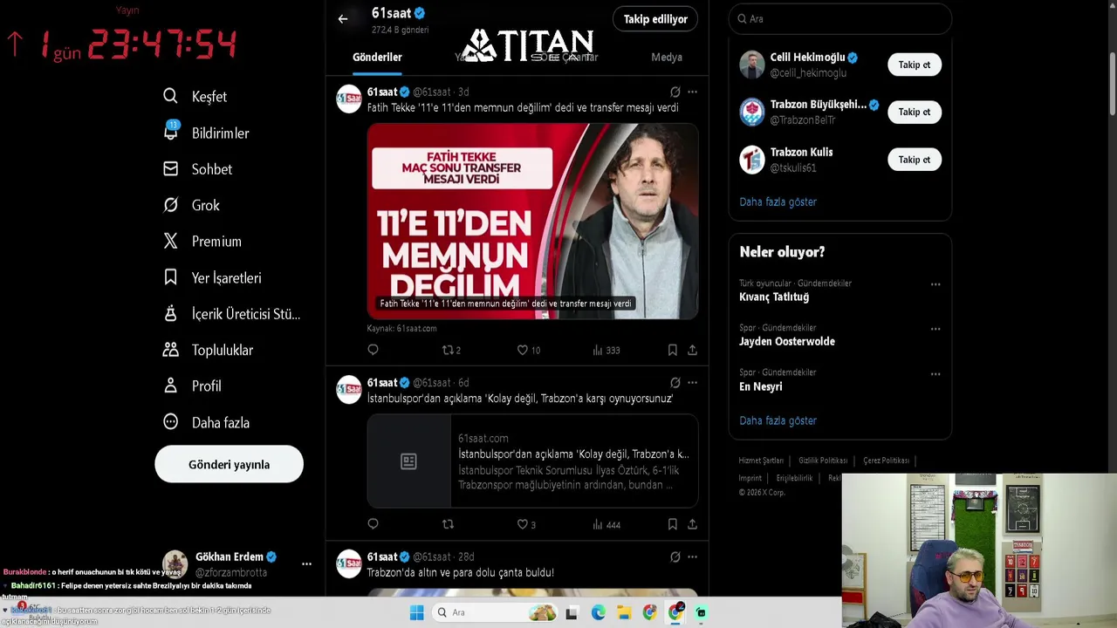Open Gizlilik Politikası link

[823, 461]
